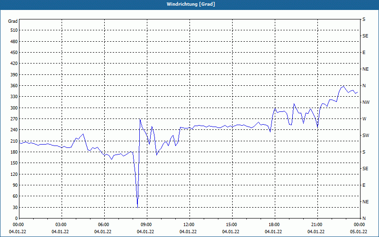Click the '60' y-axis value
This screenshot has height=237, width=379.
coord(15,196)
